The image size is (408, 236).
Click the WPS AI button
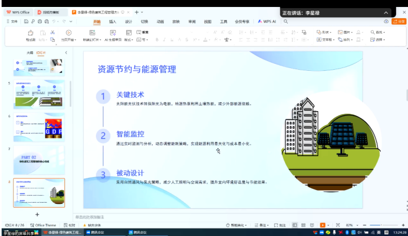tap(266, 21)
